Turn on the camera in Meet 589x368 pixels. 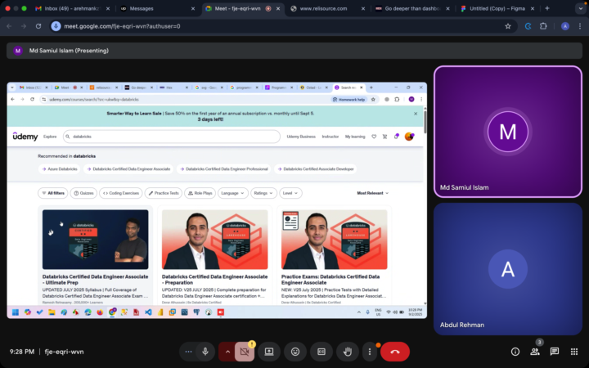pos(245,352)
